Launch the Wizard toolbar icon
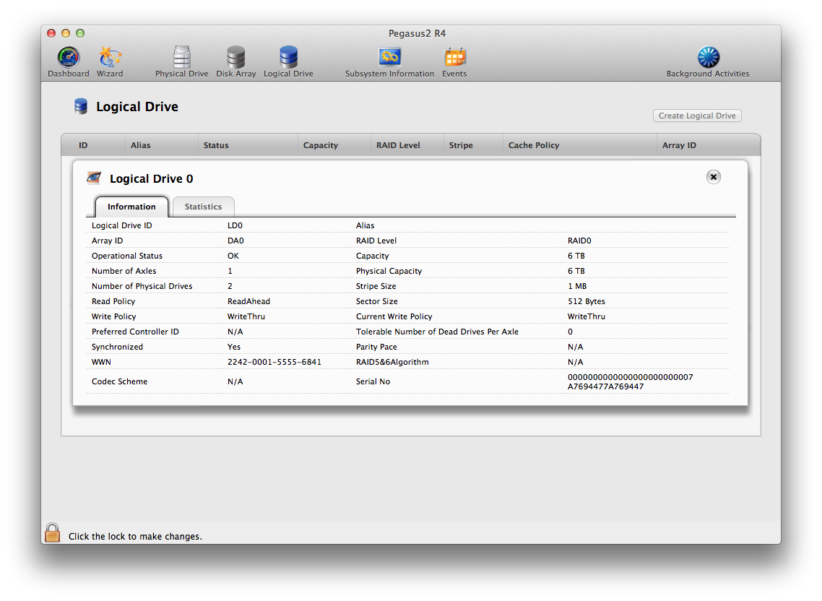 point(110,61)
